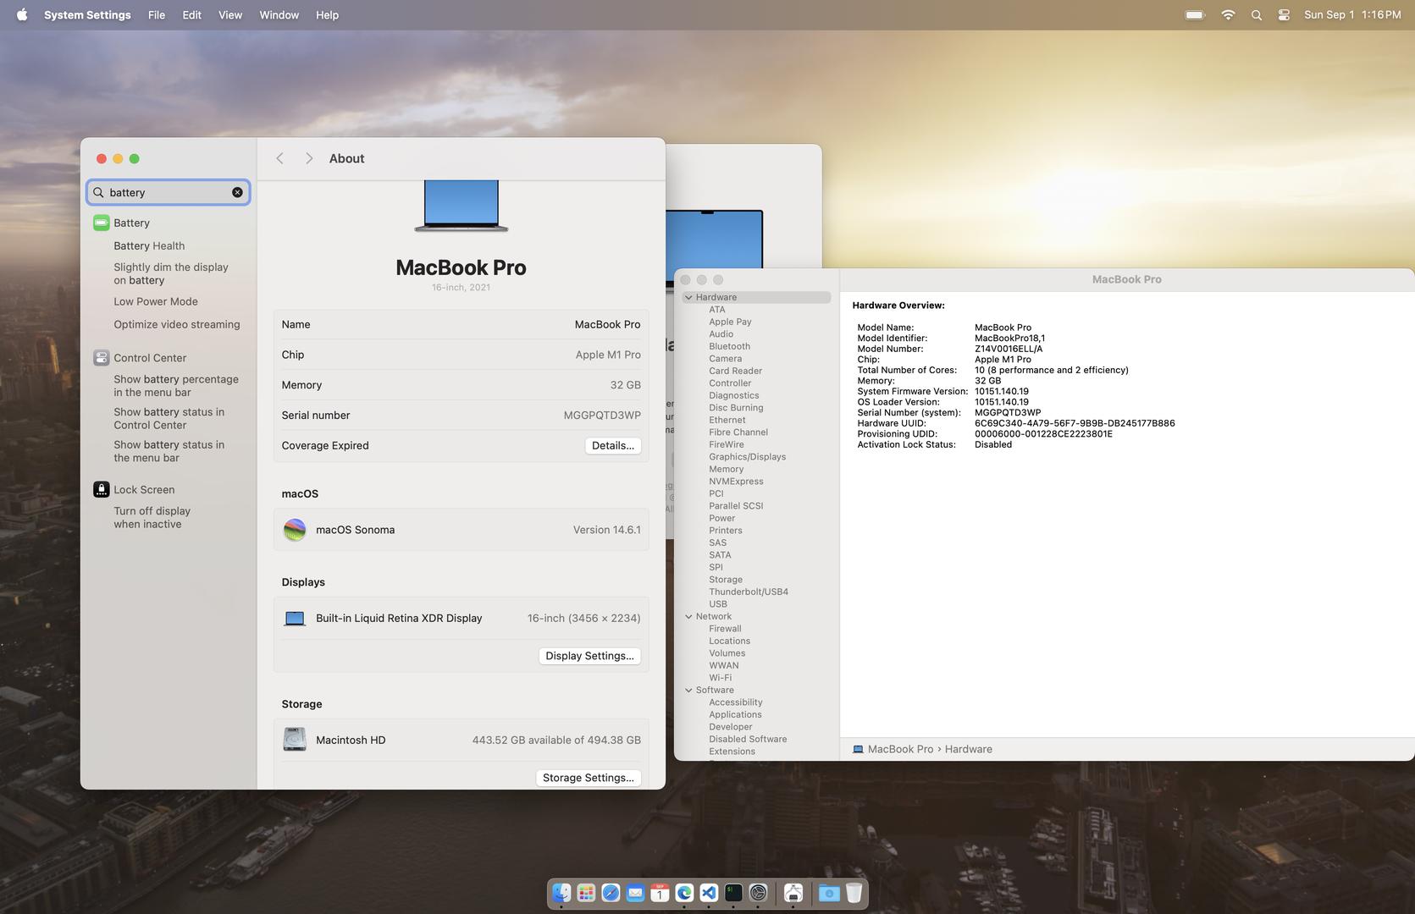1415x914 pixels.
Task: Click into the battery search field
Action: 169,192
